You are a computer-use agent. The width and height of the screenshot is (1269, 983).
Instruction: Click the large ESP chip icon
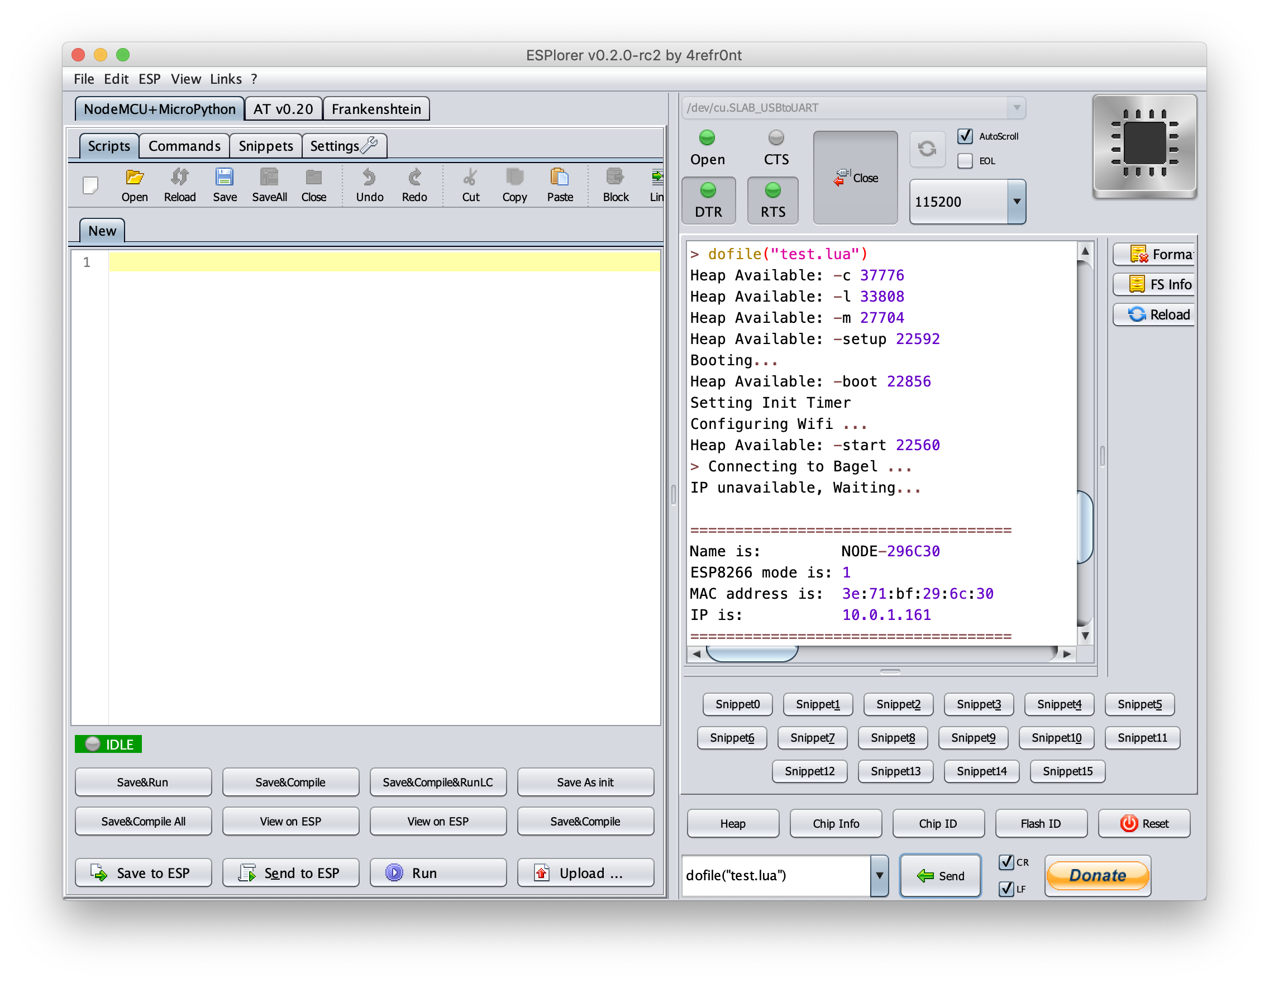1144,147
